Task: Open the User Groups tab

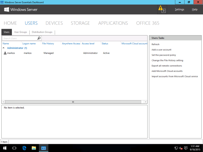Action: click(x=20, y=32)
